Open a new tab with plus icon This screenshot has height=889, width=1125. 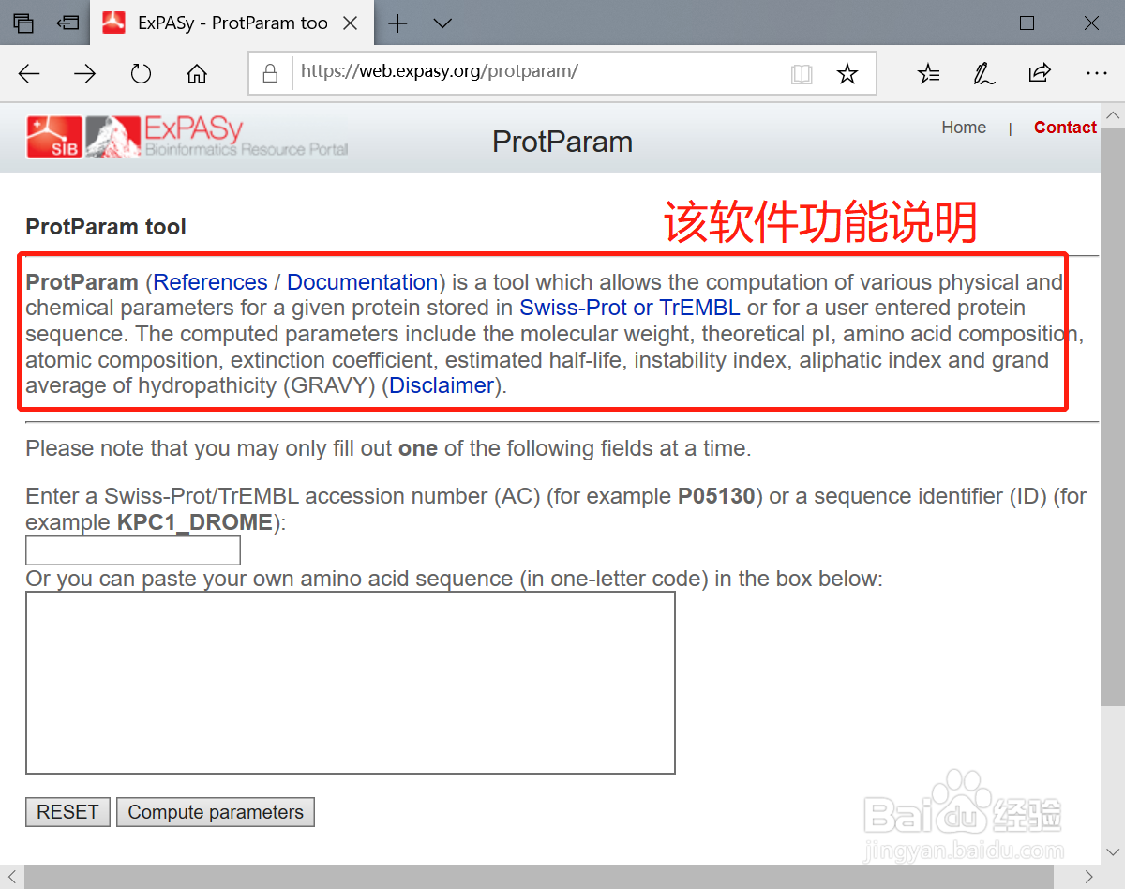[397, 23]
